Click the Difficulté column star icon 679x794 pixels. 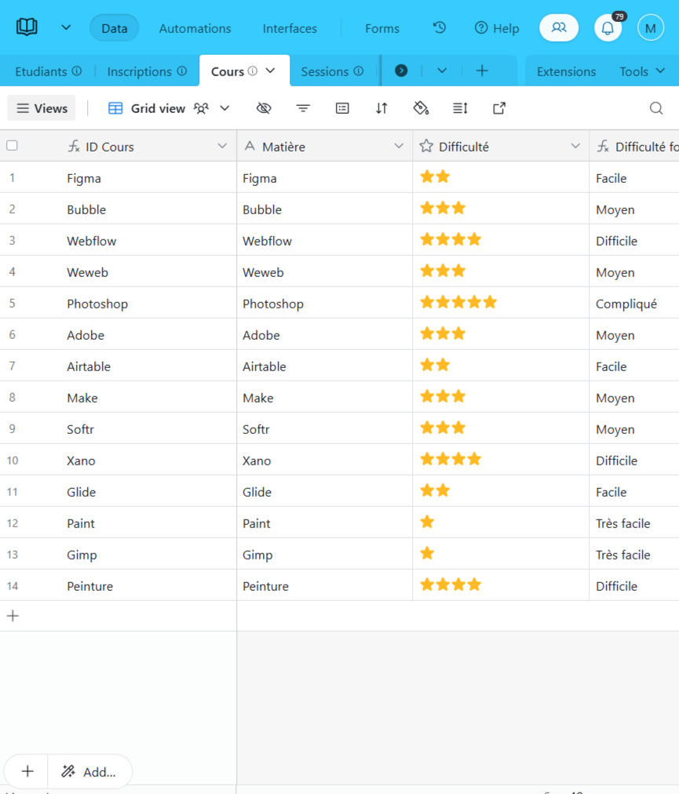click(x=426, y=147)
